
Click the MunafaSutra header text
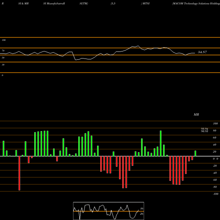54,4
